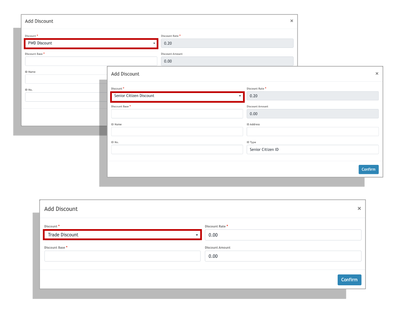The height and width of the screenshot is (312, 396).
Task: Click ID No. field in Senior Citizen dialog
Action: coord(177,149)
